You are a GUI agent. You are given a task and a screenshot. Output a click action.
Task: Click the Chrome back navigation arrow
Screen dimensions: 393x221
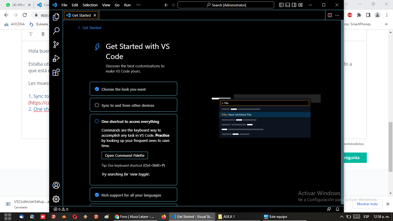6,15
